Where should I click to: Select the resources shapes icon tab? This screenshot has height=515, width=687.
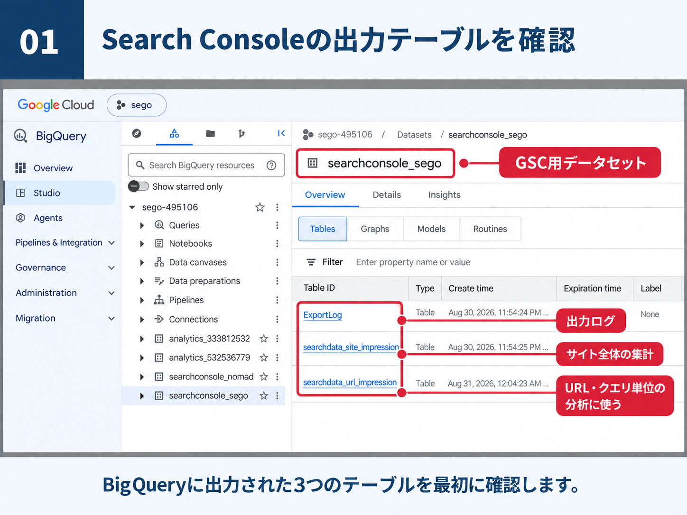pos(174,134)
